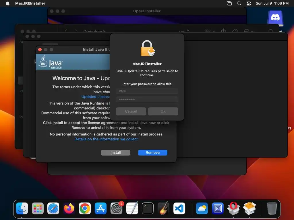Open the group-by dropdown in Finder toolbar
The height and width of the screenshot is (220, 294).
210,30
